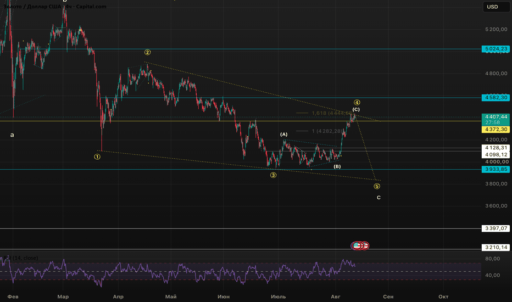This screenshot has height=302, width=512.
Task: Select the lowercase 'c' wave label below wave 5
Action: [379, 198]
